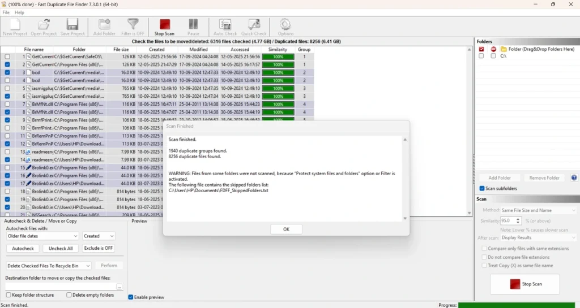Click the file icon of row 3 bcd
Screen dimensions: 580x308
coord(28,72)
